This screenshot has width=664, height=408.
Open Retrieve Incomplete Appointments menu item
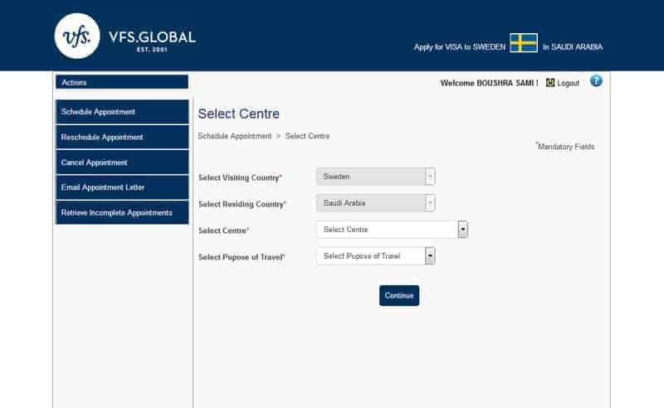click(x=122, y=212)
